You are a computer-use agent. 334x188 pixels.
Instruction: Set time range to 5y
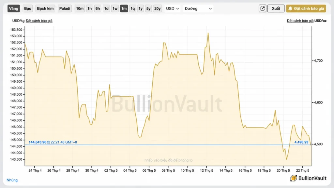(148, 8)
